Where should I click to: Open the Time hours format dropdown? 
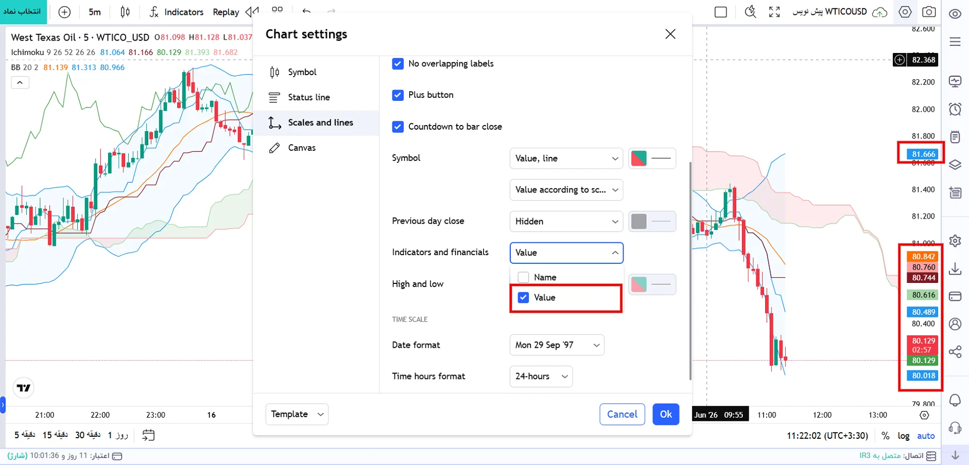point(541,377)
